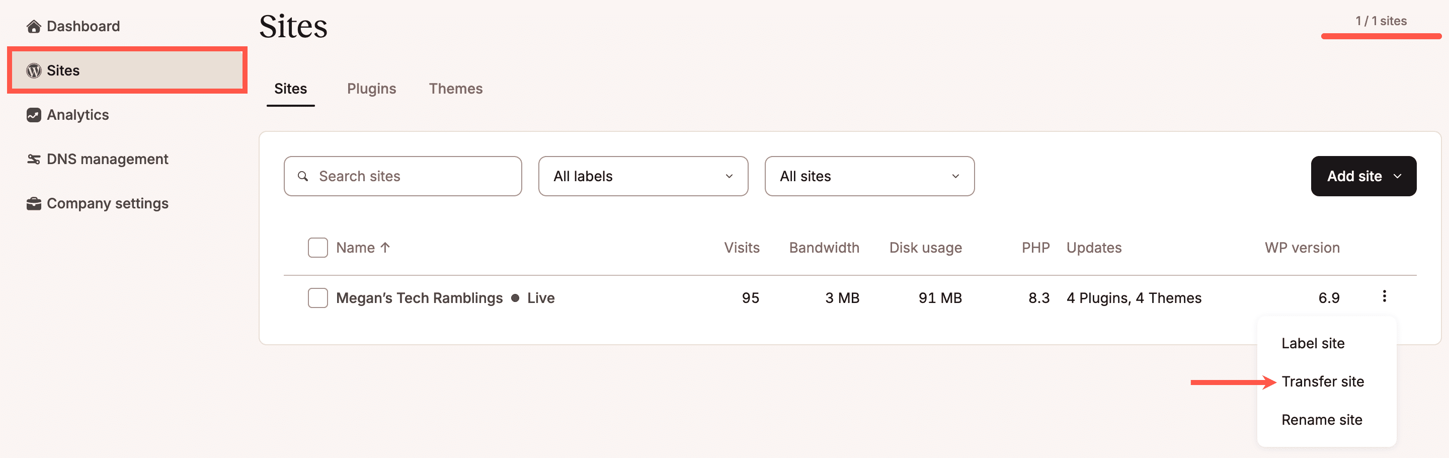Click the Company settings briefcase icon
The width and height of the screenshot is (1449, 458).
pyautogui.click(x=34, y=204)
